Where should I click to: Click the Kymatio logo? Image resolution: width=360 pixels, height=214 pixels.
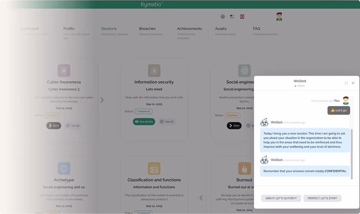152,4
